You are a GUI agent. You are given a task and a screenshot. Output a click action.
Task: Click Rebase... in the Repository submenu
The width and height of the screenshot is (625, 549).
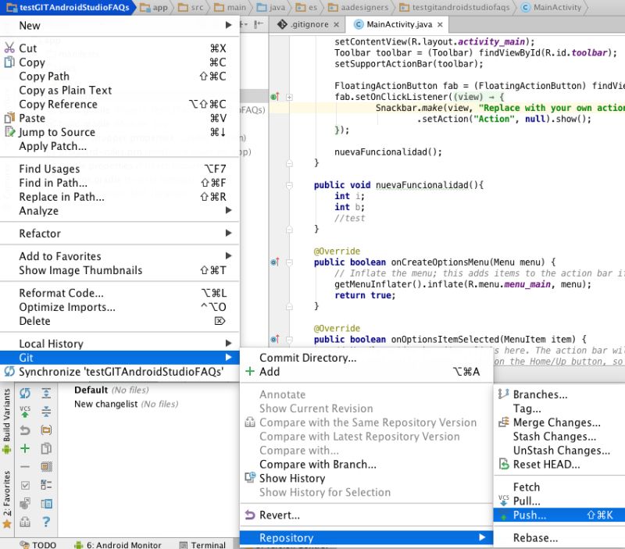coord(559,537)
